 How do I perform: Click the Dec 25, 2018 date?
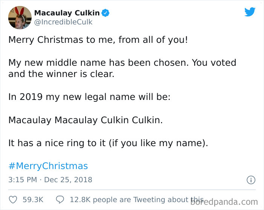click(x=68, y=180)
